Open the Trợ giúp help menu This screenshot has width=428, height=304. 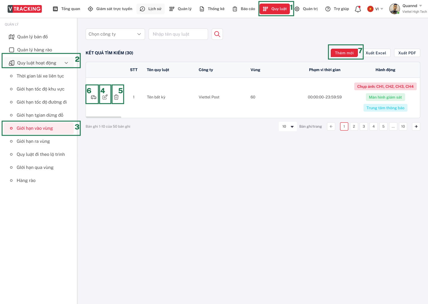(337, 9)
